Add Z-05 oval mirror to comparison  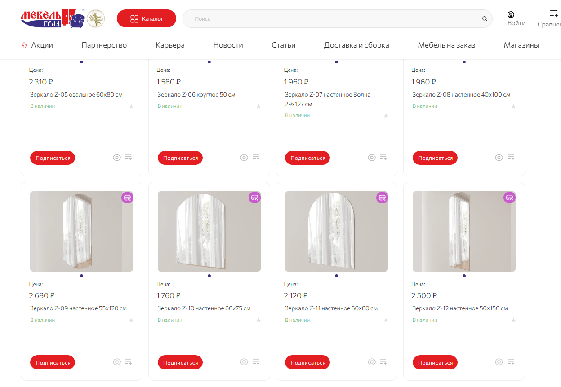pyautogui.click(x=129, y=157)
